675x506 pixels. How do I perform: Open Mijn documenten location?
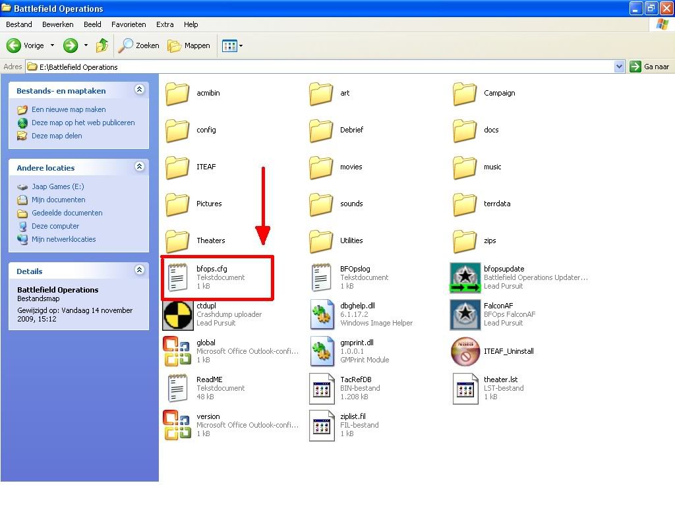tap(58, 200)
